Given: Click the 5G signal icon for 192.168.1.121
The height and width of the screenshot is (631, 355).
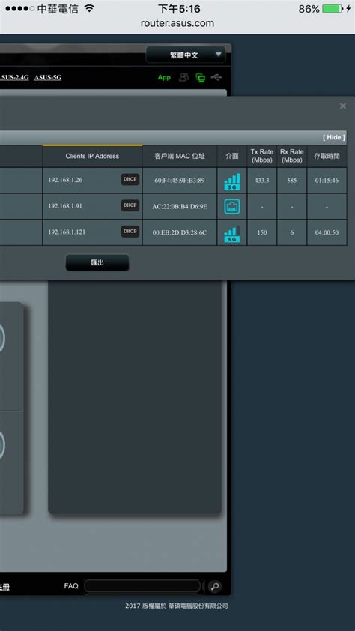Looking at the screenshot, I should 232,233.
